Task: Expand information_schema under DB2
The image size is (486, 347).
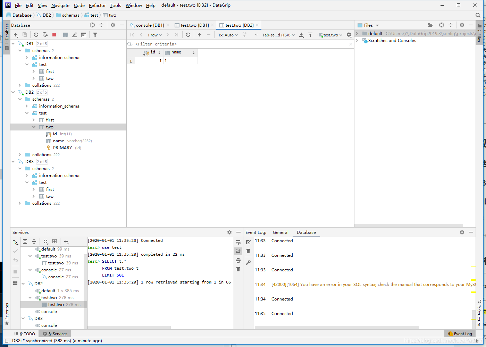Action: point(27,106)
